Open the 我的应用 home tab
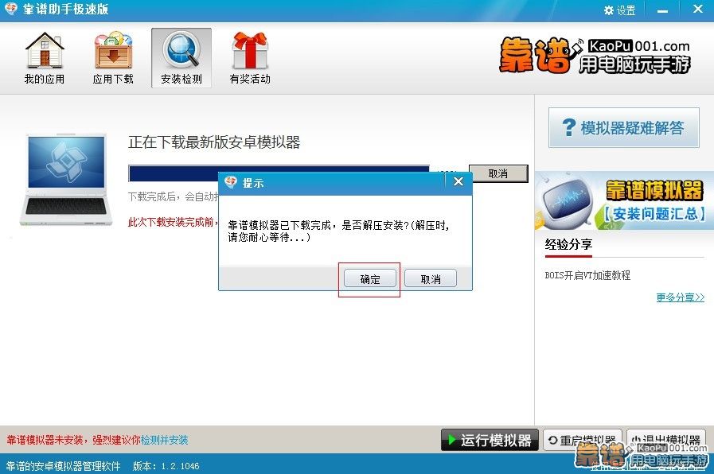The image size is (714, 474). (x=44, y=58)
